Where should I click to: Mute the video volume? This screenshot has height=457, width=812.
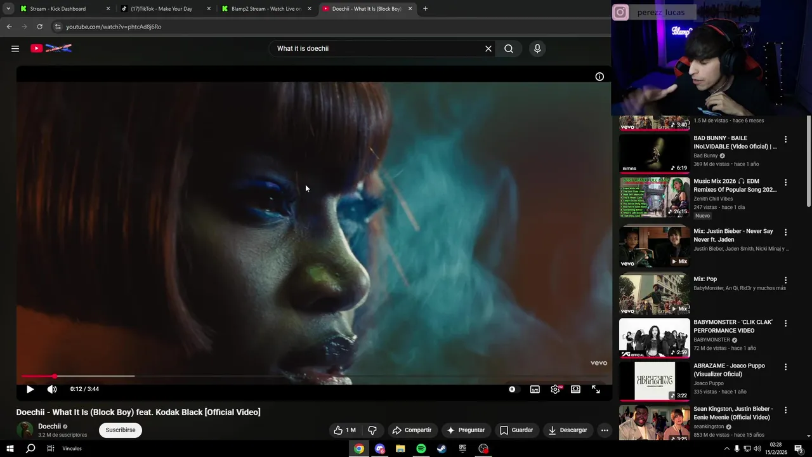point(52,389)
